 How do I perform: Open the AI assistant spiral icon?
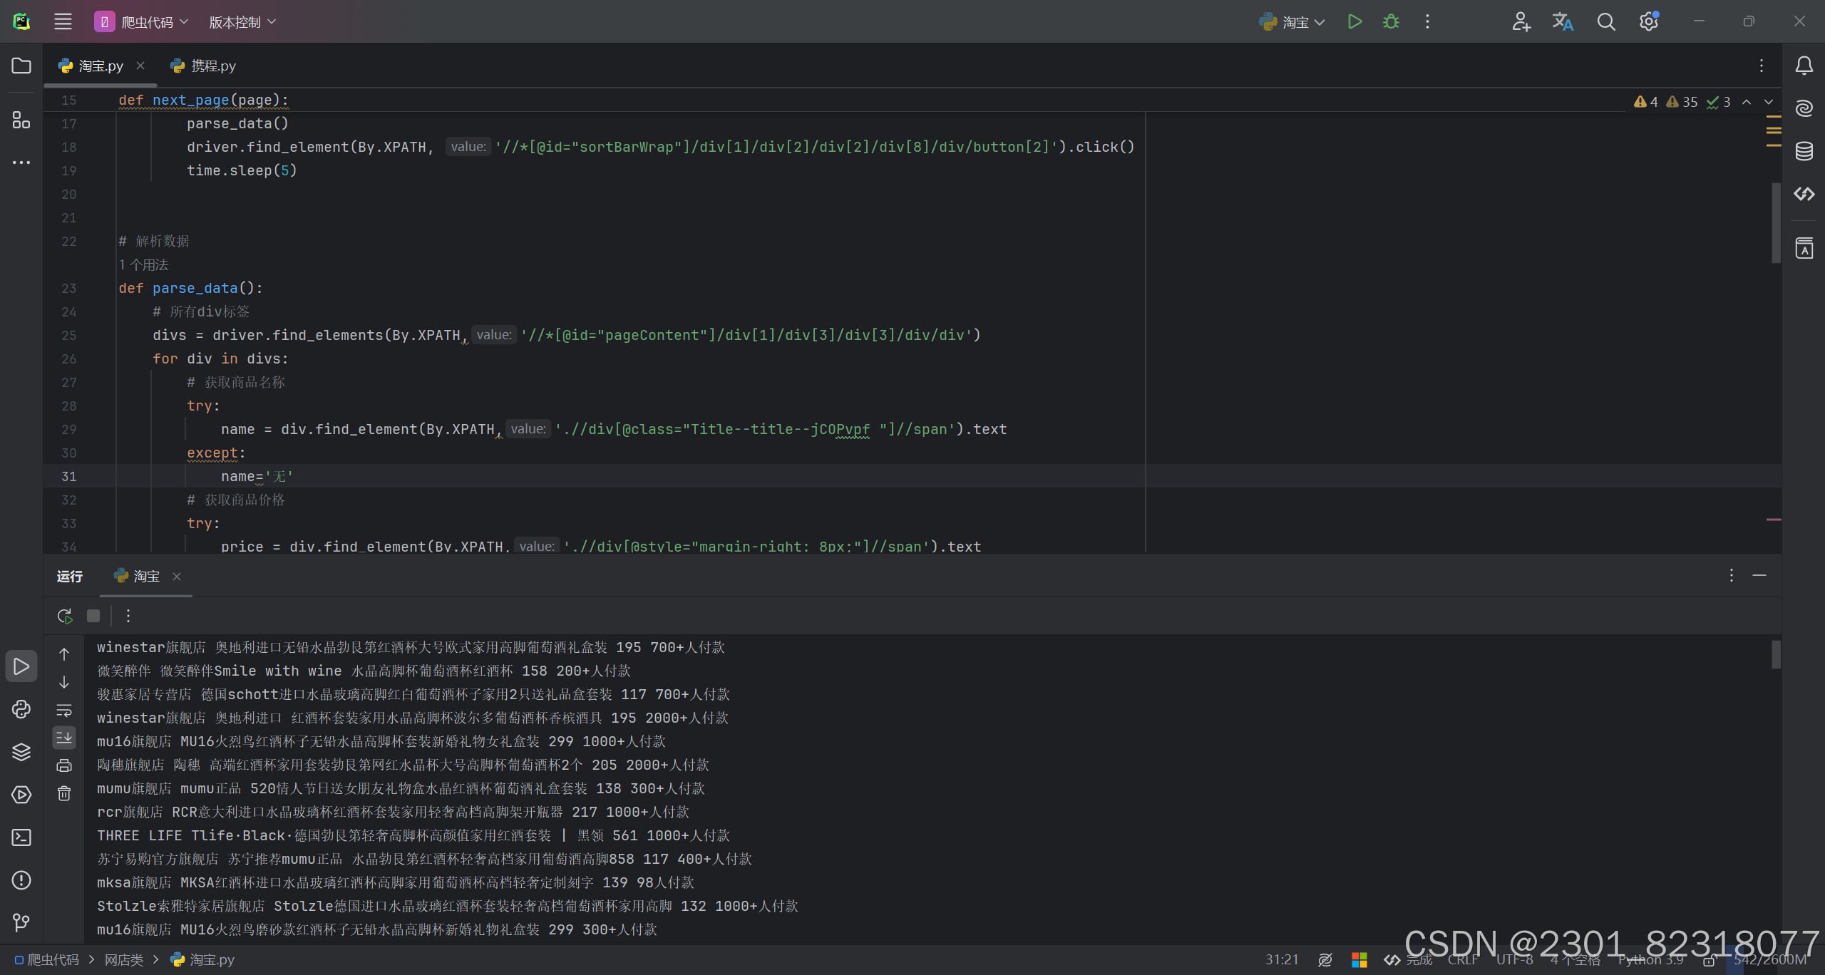(1804, 108)
